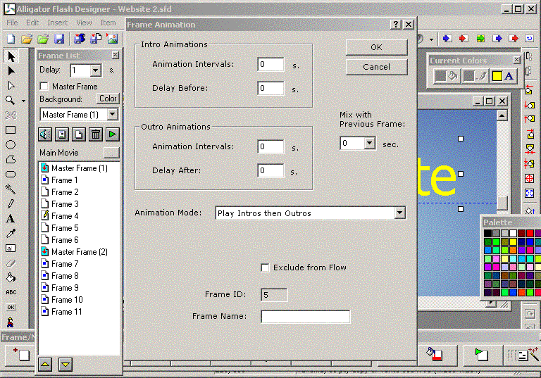Image resolution: width=541 pixels, height=378 pixels.
Task: Select the eyedropper color picker tool
Action: [11, 234]
